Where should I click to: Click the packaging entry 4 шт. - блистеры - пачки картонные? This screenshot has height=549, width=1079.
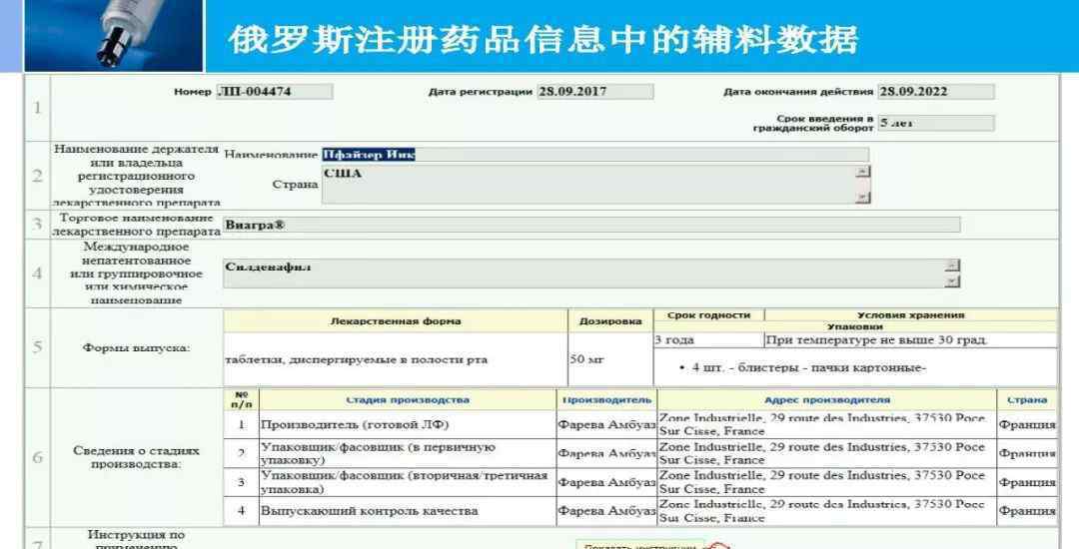point(808,367)
